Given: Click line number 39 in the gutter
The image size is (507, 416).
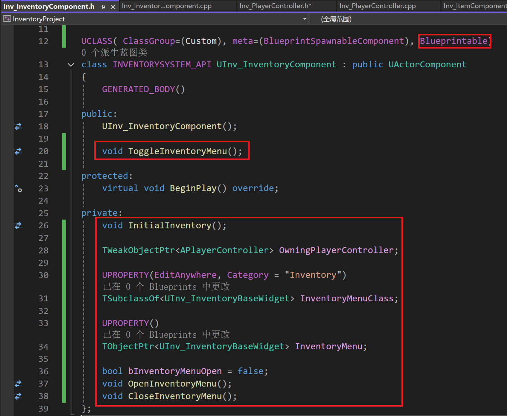Looking at the screenshot, I should coord(44,409).
